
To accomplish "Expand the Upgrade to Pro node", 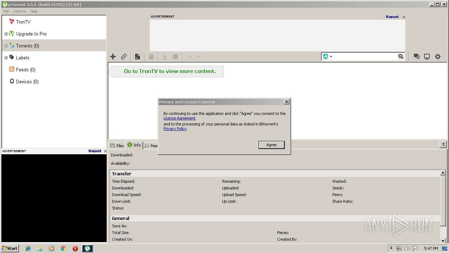I will coord(6,34).
